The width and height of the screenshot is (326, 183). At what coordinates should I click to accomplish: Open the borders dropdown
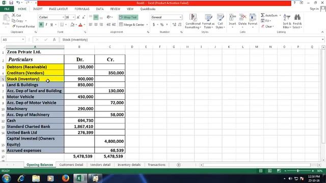pyautogui.click(x=66, y=24)
